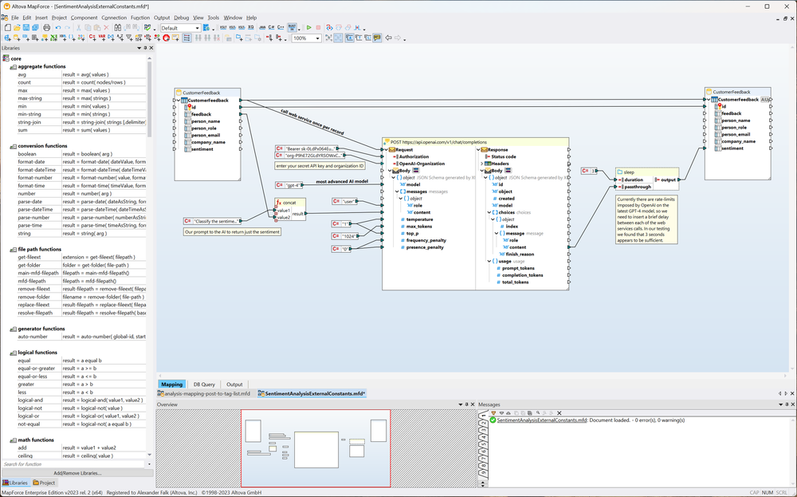This screenshot has width=797, height=497.
Task: Undo the last action
Action: [x=58, y=26]
